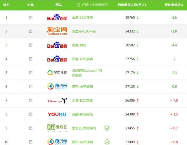Sort by the 排名 column header
This screenshot has width=187, height=145.
tap(6, 5)
